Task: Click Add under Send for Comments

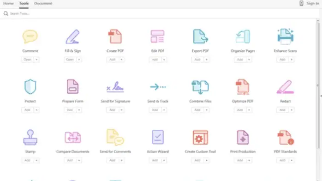Action: pos(113,160)
